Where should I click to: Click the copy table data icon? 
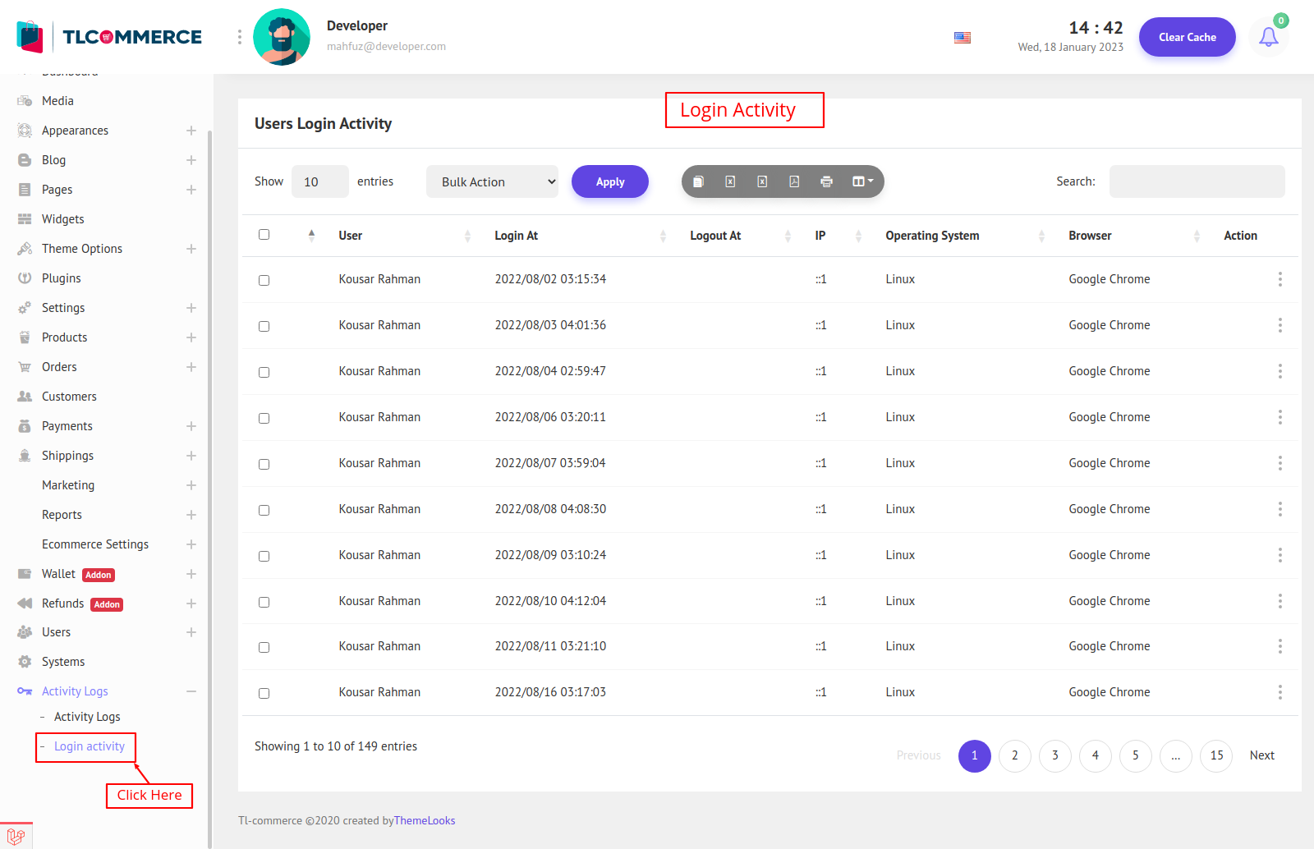click(x=698, y=181)
